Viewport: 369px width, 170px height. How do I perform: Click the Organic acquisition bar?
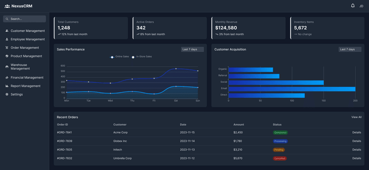coord(250,70)
